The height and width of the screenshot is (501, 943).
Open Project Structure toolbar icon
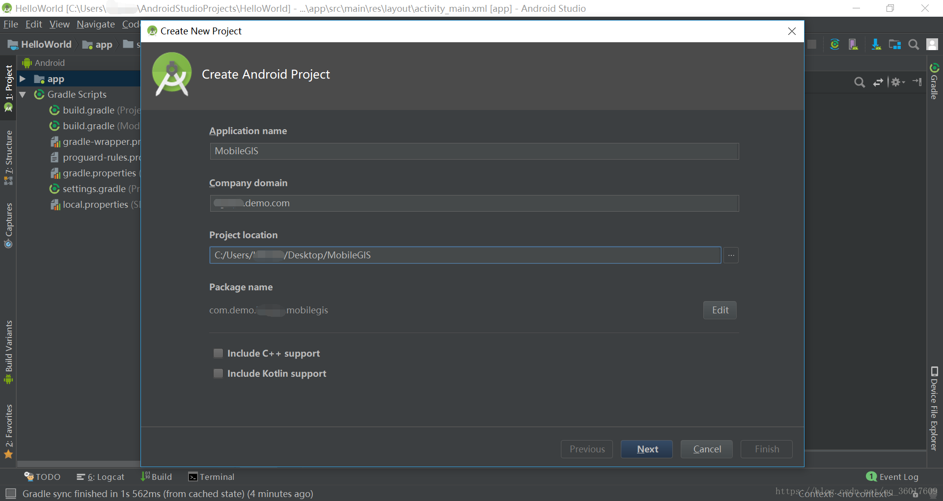click(x=894, y=45)
